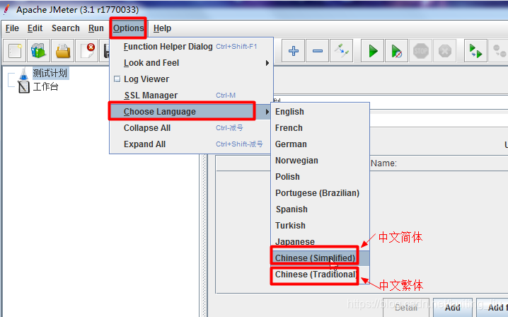The height and width of the screenshot is (317, 508).
Task: Click the Open file folder icon
Action: 62,51
